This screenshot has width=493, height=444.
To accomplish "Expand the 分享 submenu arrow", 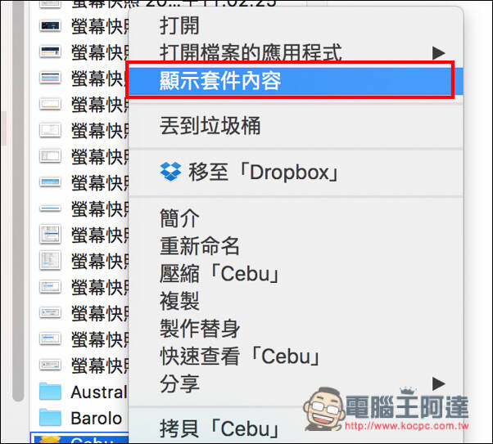I will click(438, 383).
